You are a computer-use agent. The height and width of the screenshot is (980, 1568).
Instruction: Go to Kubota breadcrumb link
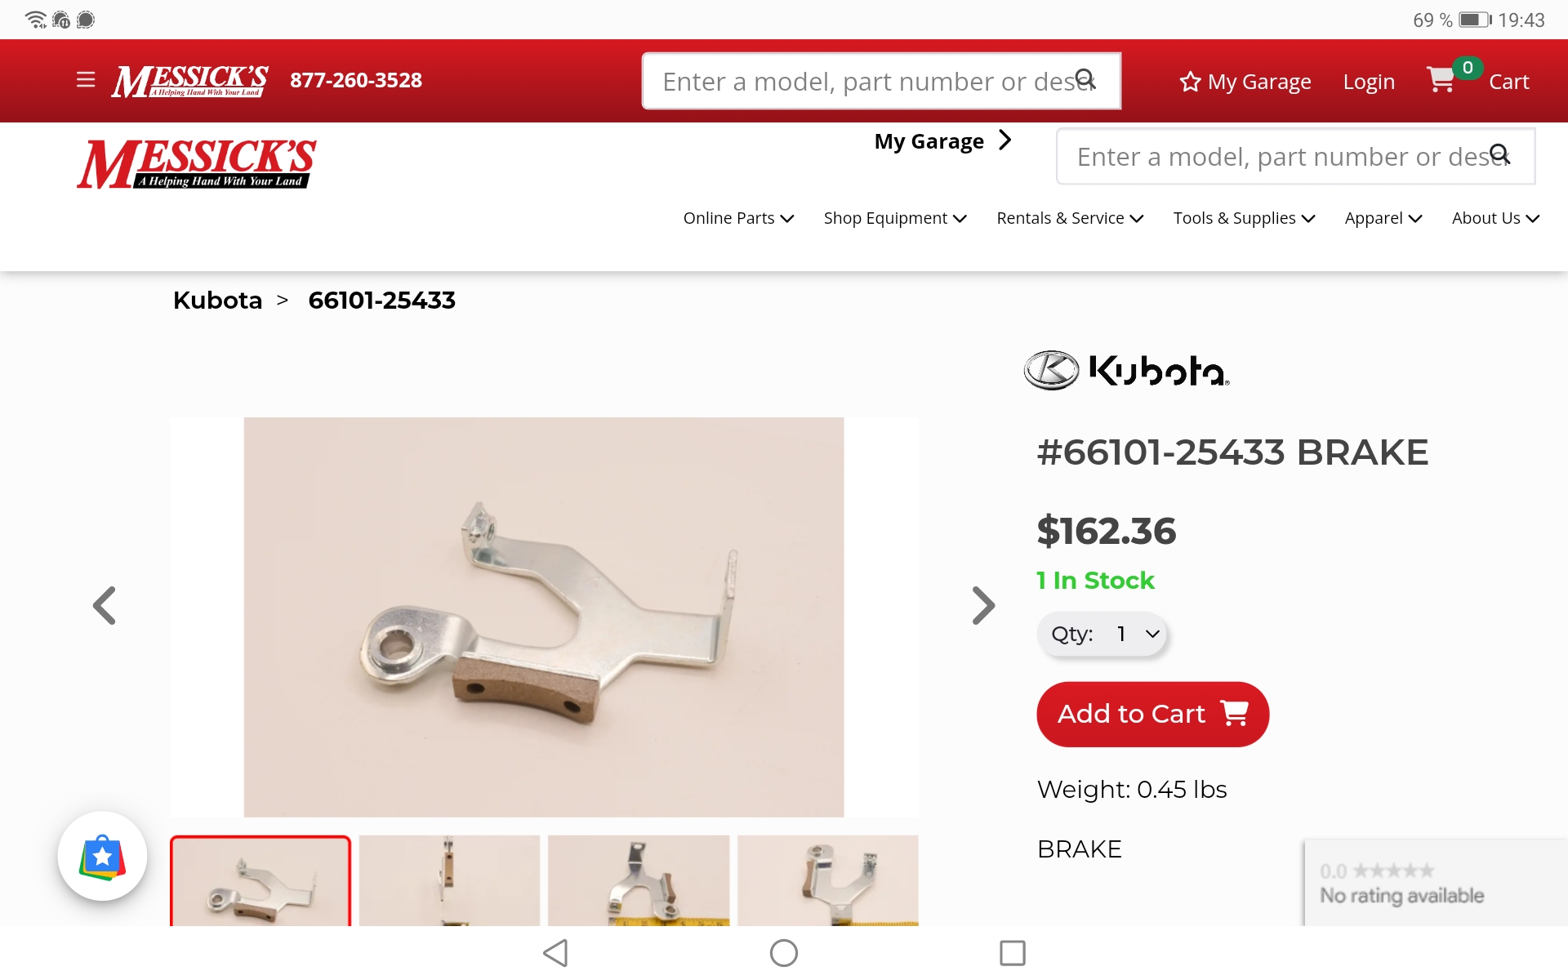[x=217, y=300]
